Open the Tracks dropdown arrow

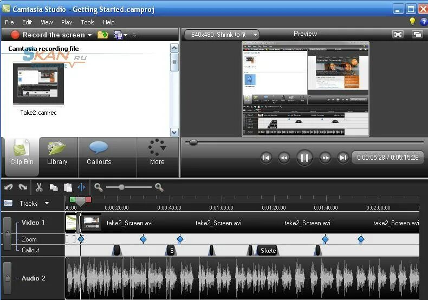tap(47, 203)
